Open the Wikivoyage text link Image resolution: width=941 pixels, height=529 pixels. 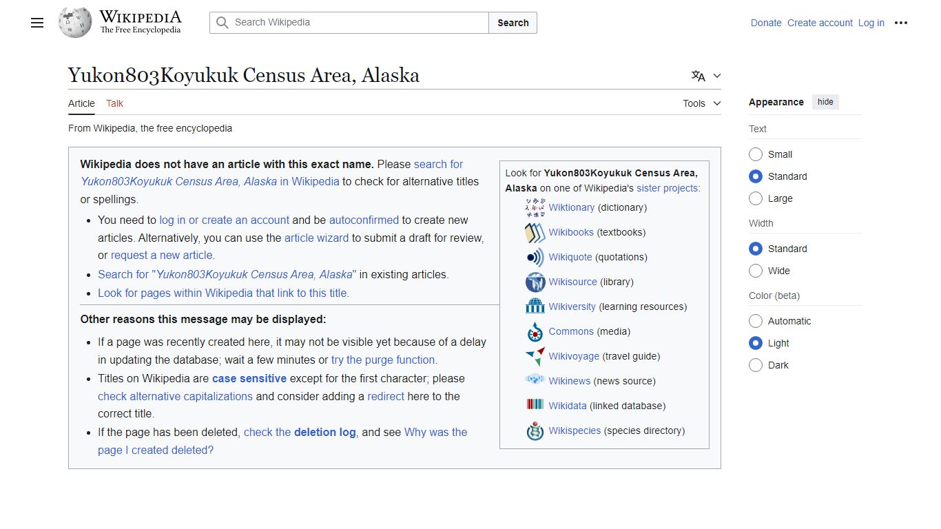575,356
